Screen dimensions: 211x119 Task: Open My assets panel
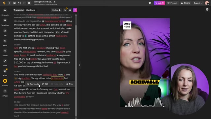click(5, 12)
